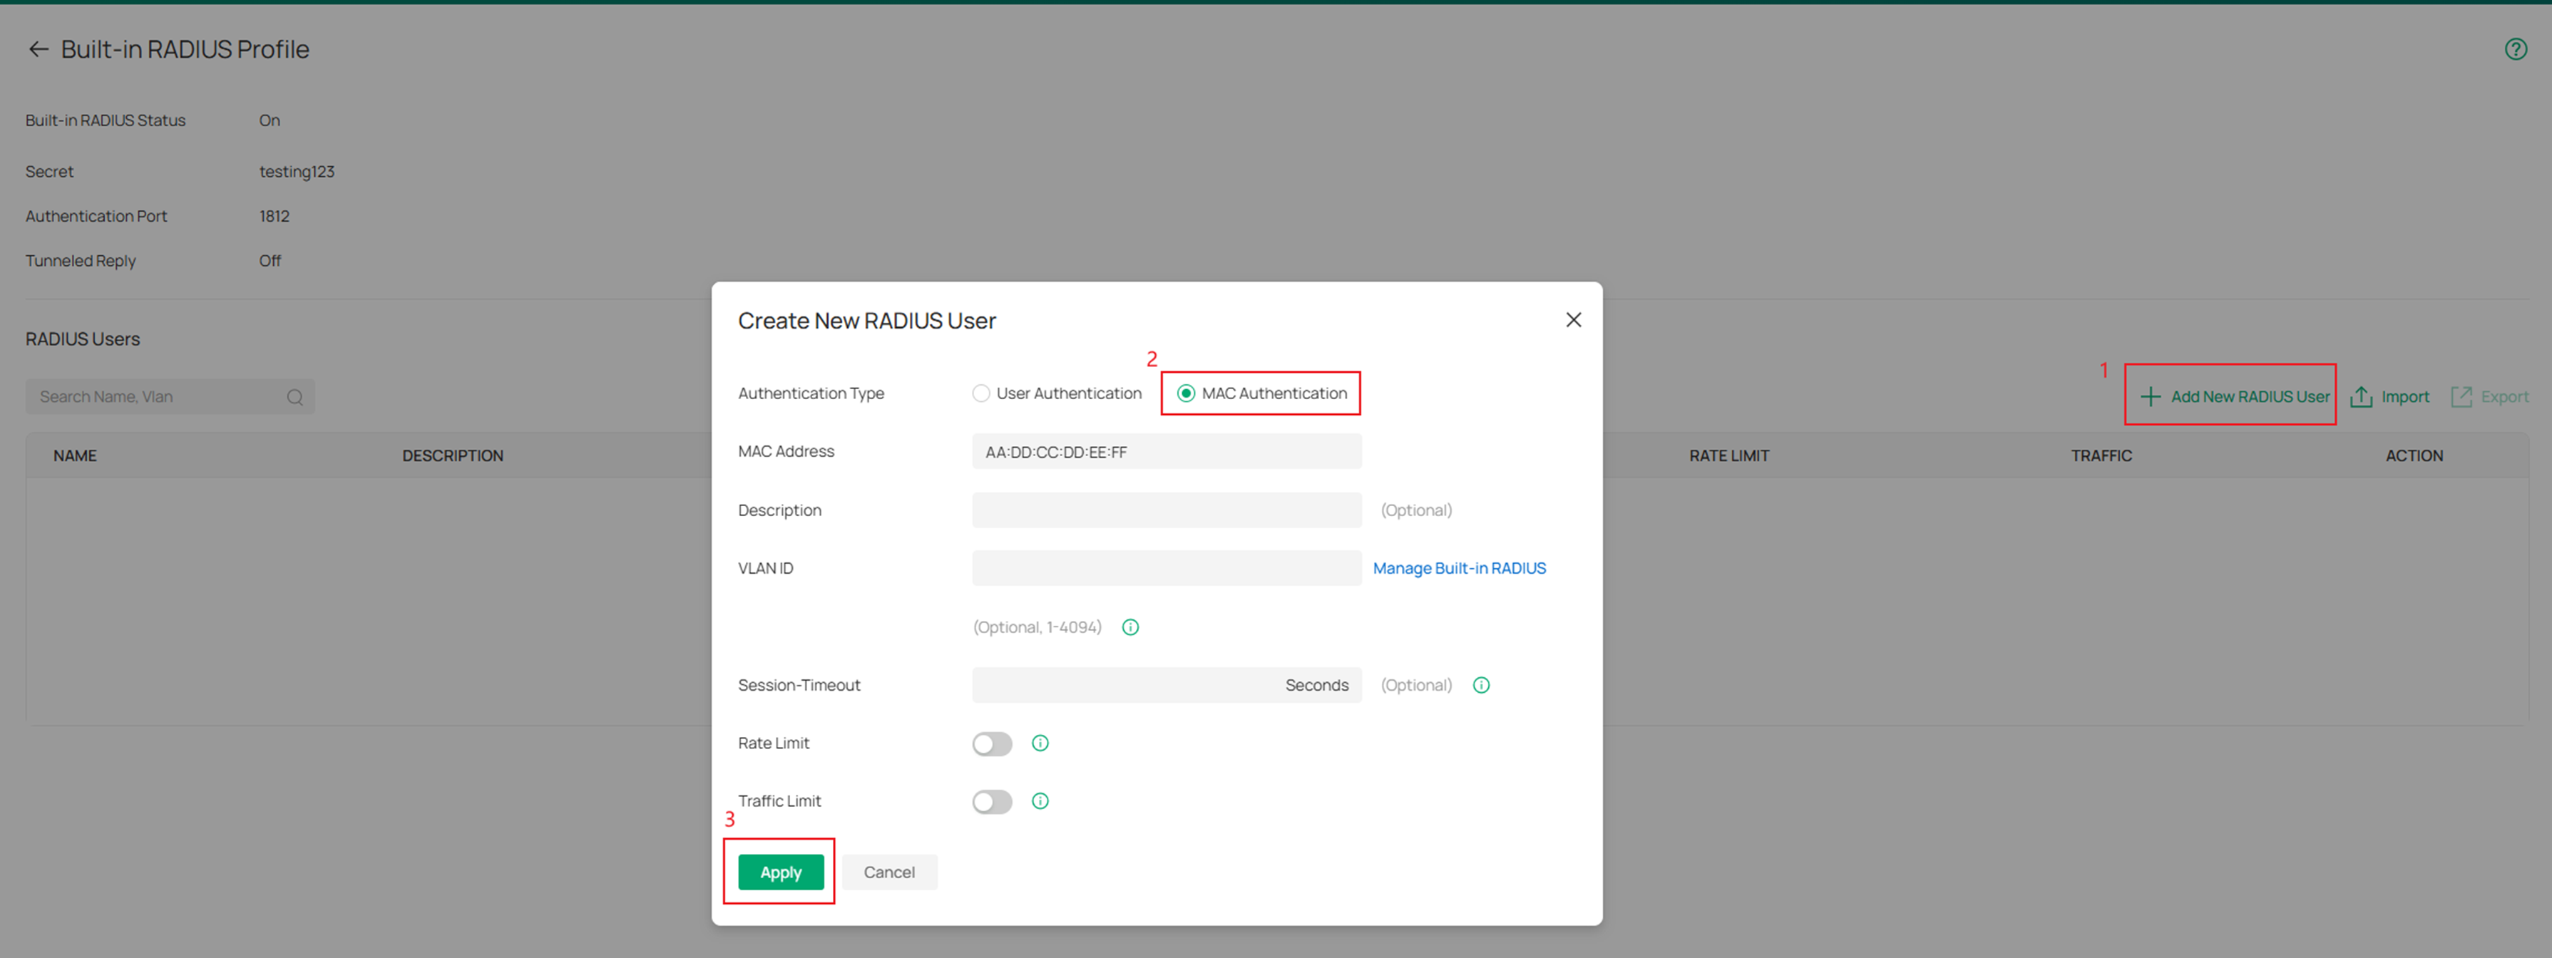Viewport: 2552px width, 958px height.
Task: Click the Export button
Action: pyautogui.click(x=2489, y=397)
